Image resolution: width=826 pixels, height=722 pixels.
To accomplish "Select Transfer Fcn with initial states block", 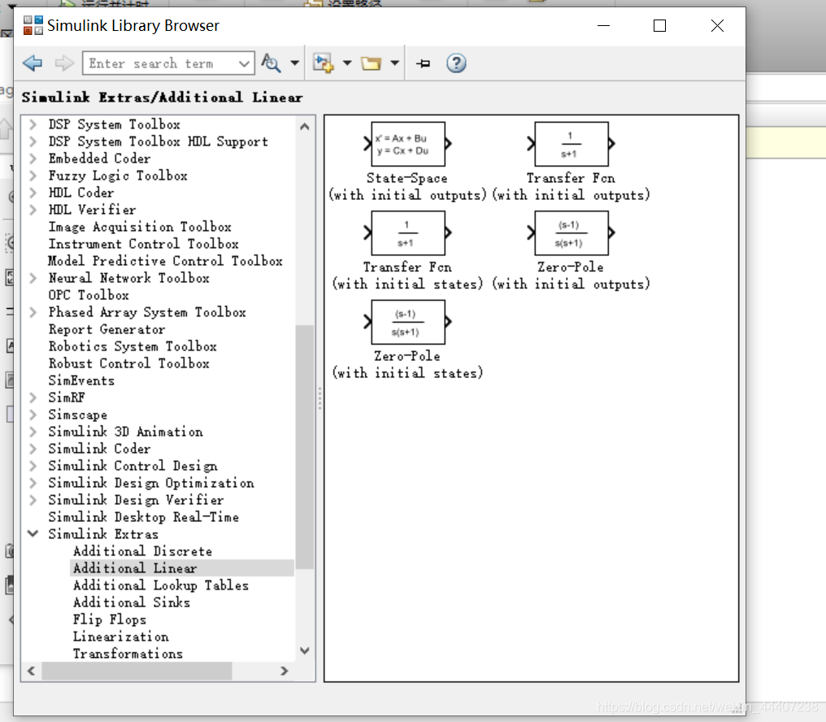I will [408, 233].
